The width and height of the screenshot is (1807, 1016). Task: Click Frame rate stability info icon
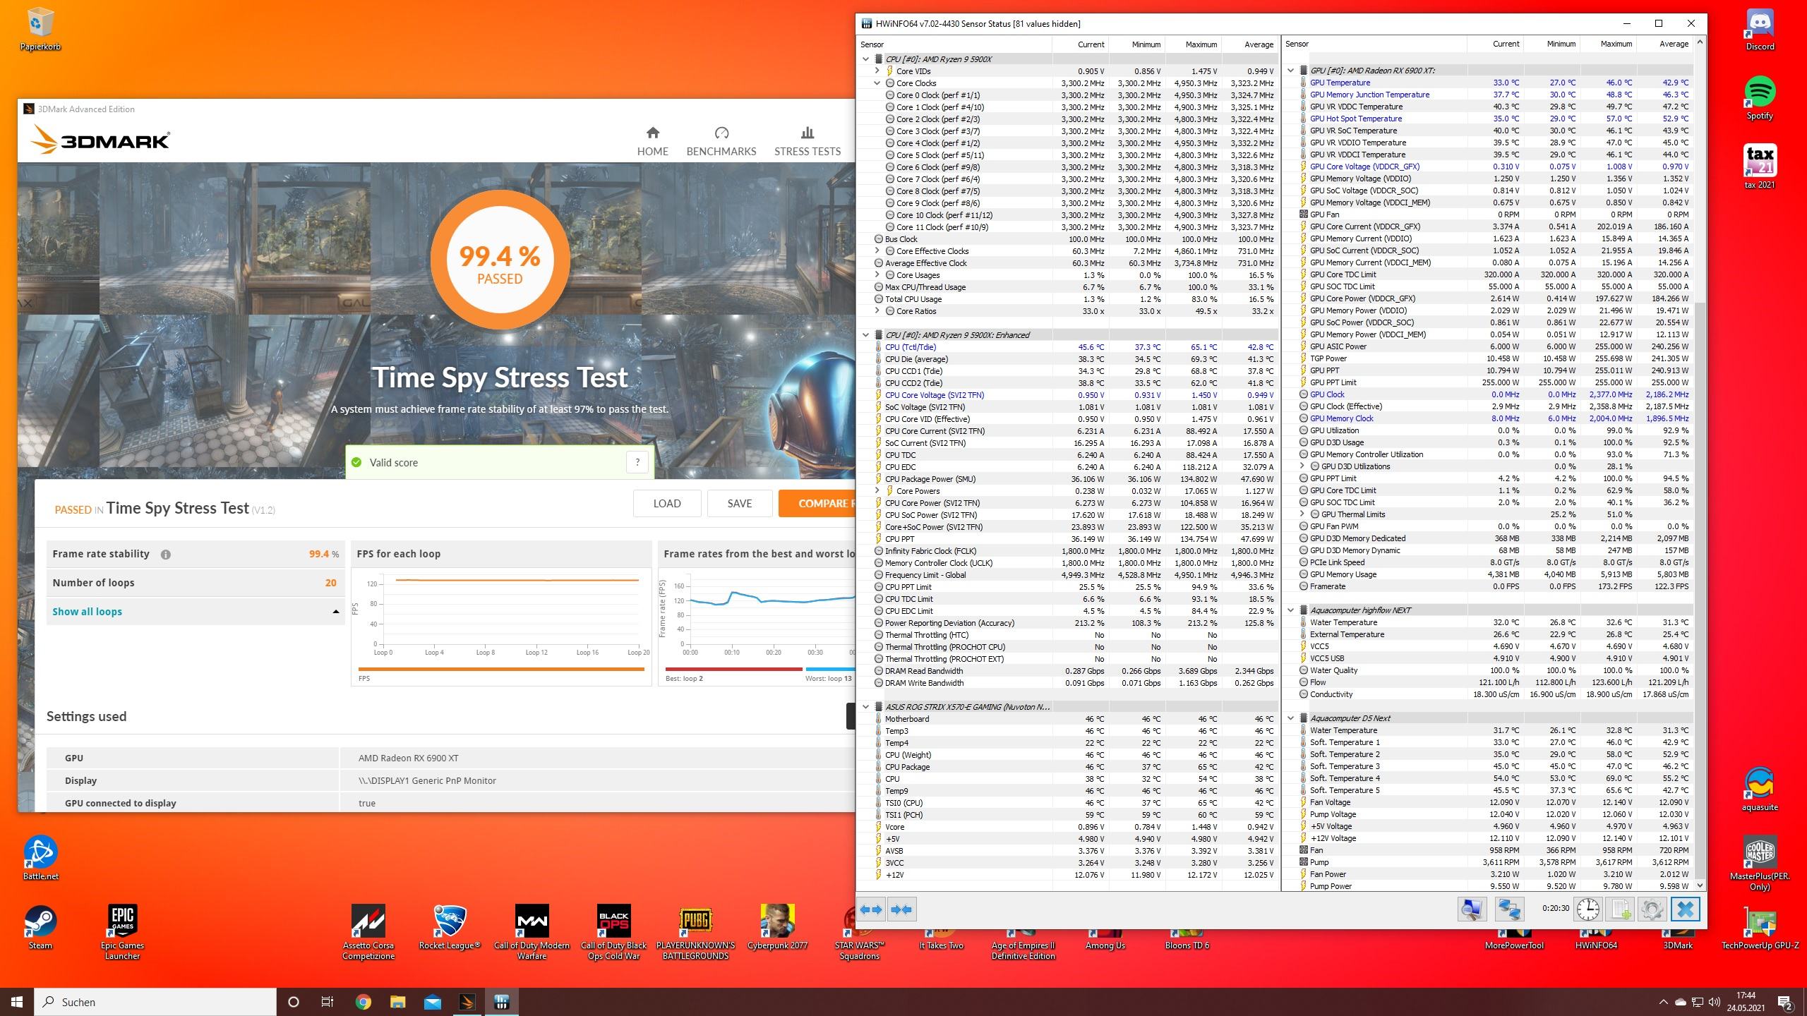pos(165,555)
